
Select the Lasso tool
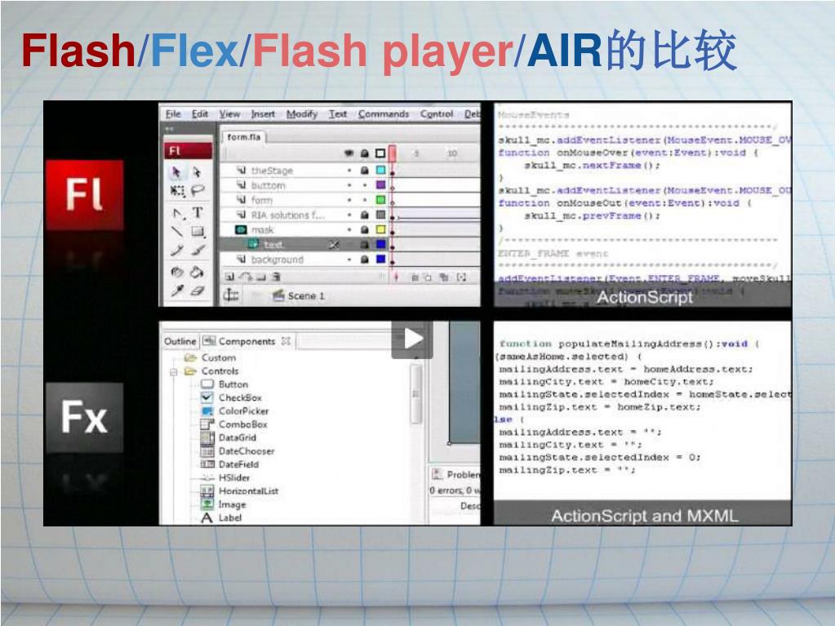pyautogui.click(x=198, y=190)
